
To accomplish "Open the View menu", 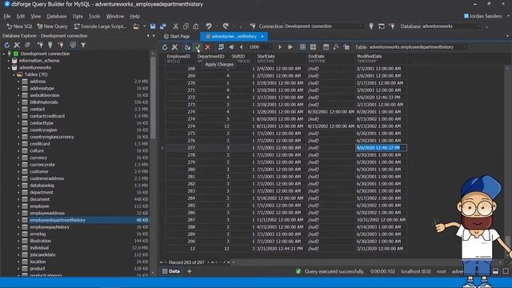I will [x=35, y=16].
